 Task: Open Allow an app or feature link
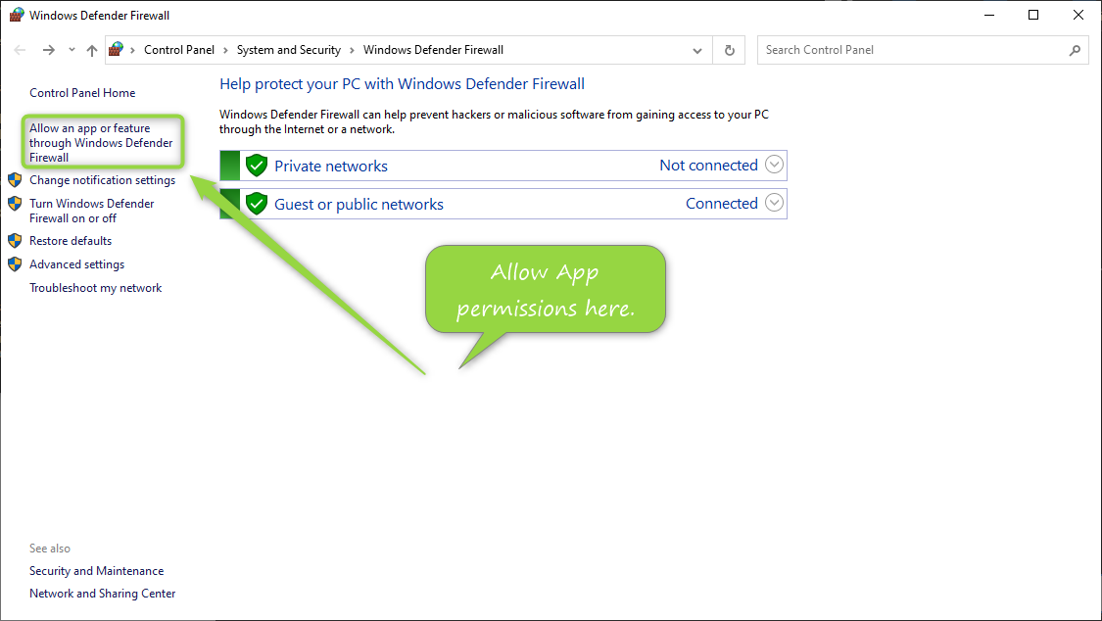point(101,143)
